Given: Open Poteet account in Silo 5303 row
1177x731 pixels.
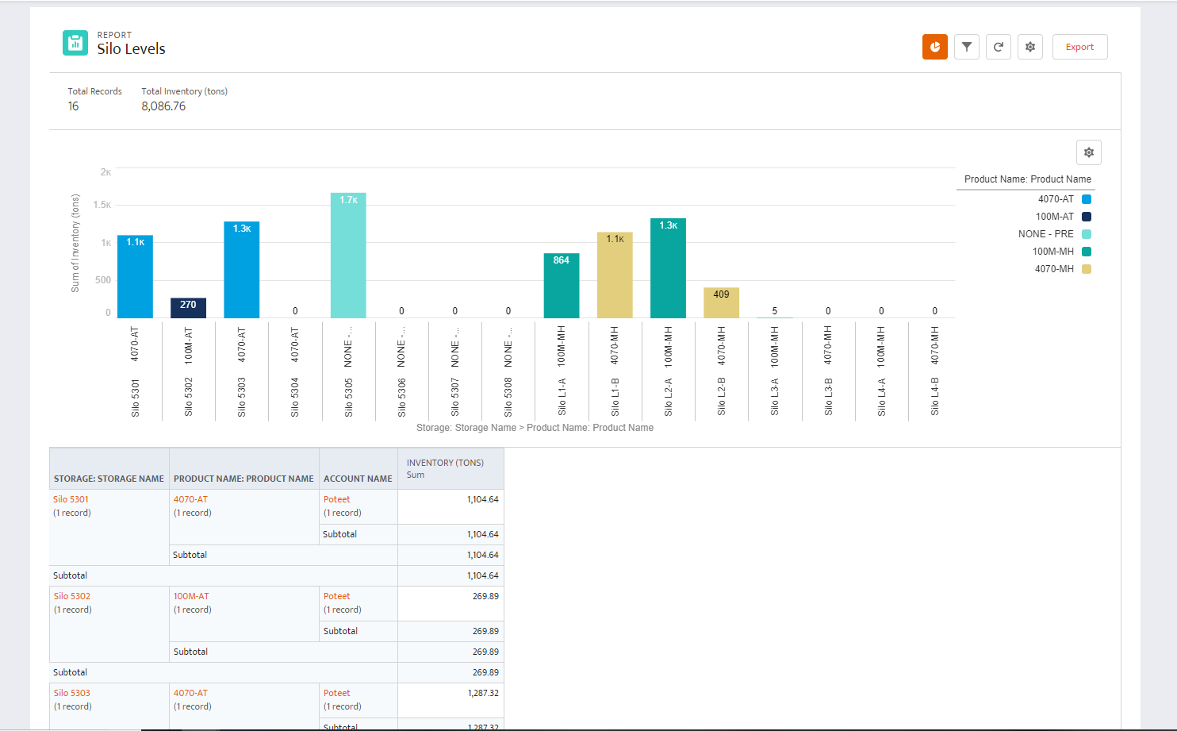Looking at the screenshot, I should 336,693.
